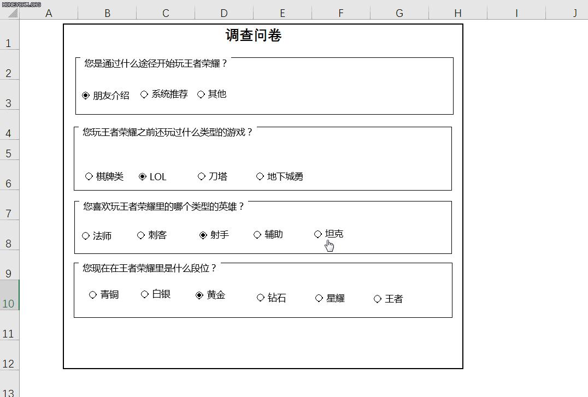Click the Select All corner triangle

coord(11,13)
